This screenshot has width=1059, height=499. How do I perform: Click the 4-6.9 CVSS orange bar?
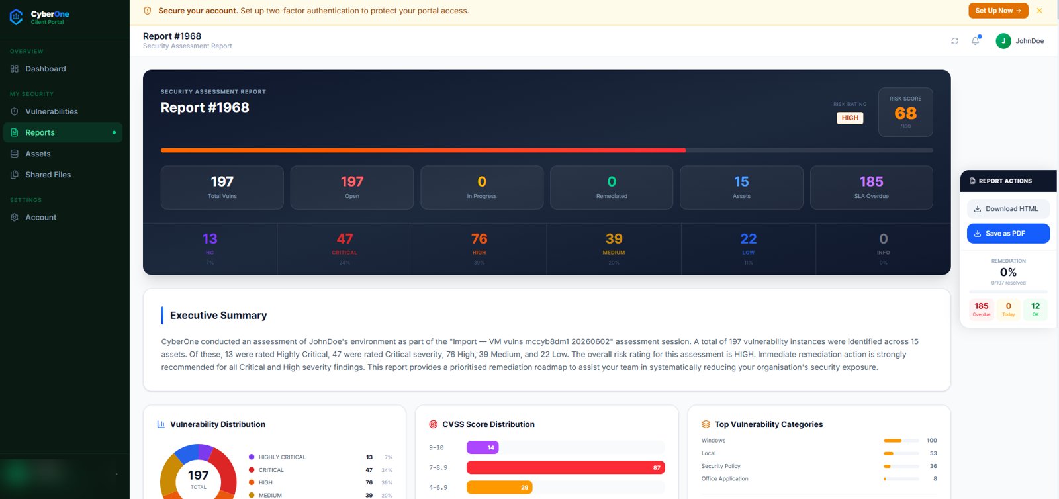(499, 487)
